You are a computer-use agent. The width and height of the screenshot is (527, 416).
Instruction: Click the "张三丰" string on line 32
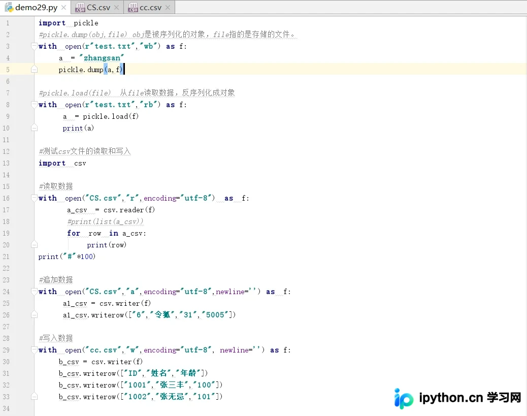coord(172,385)
